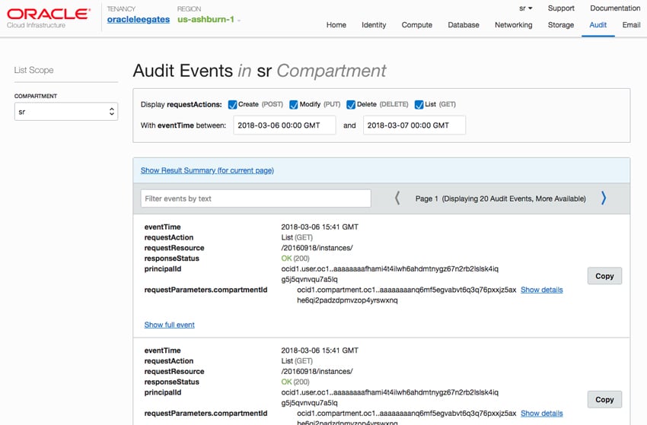Open the oracleleegates tenancy link
Viewport: 647px width, 425px height.
(x=139, y=19)
